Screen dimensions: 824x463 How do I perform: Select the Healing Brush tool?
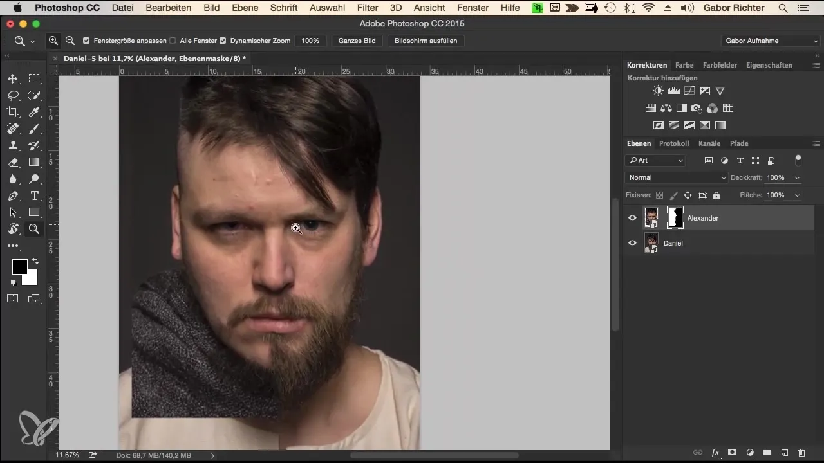[x=12, y=129]
